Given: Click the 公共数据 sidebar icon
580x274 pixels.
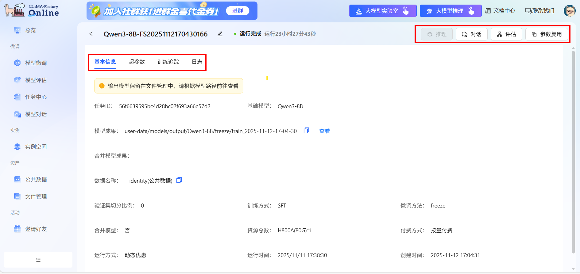Looking at the screenshot, I should click(17, 179).
